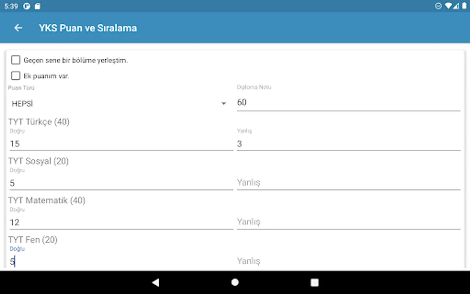Click TYT Türkçe Yanlış field
The height and width of the screenshot is (294, 470).
(348, 144)
